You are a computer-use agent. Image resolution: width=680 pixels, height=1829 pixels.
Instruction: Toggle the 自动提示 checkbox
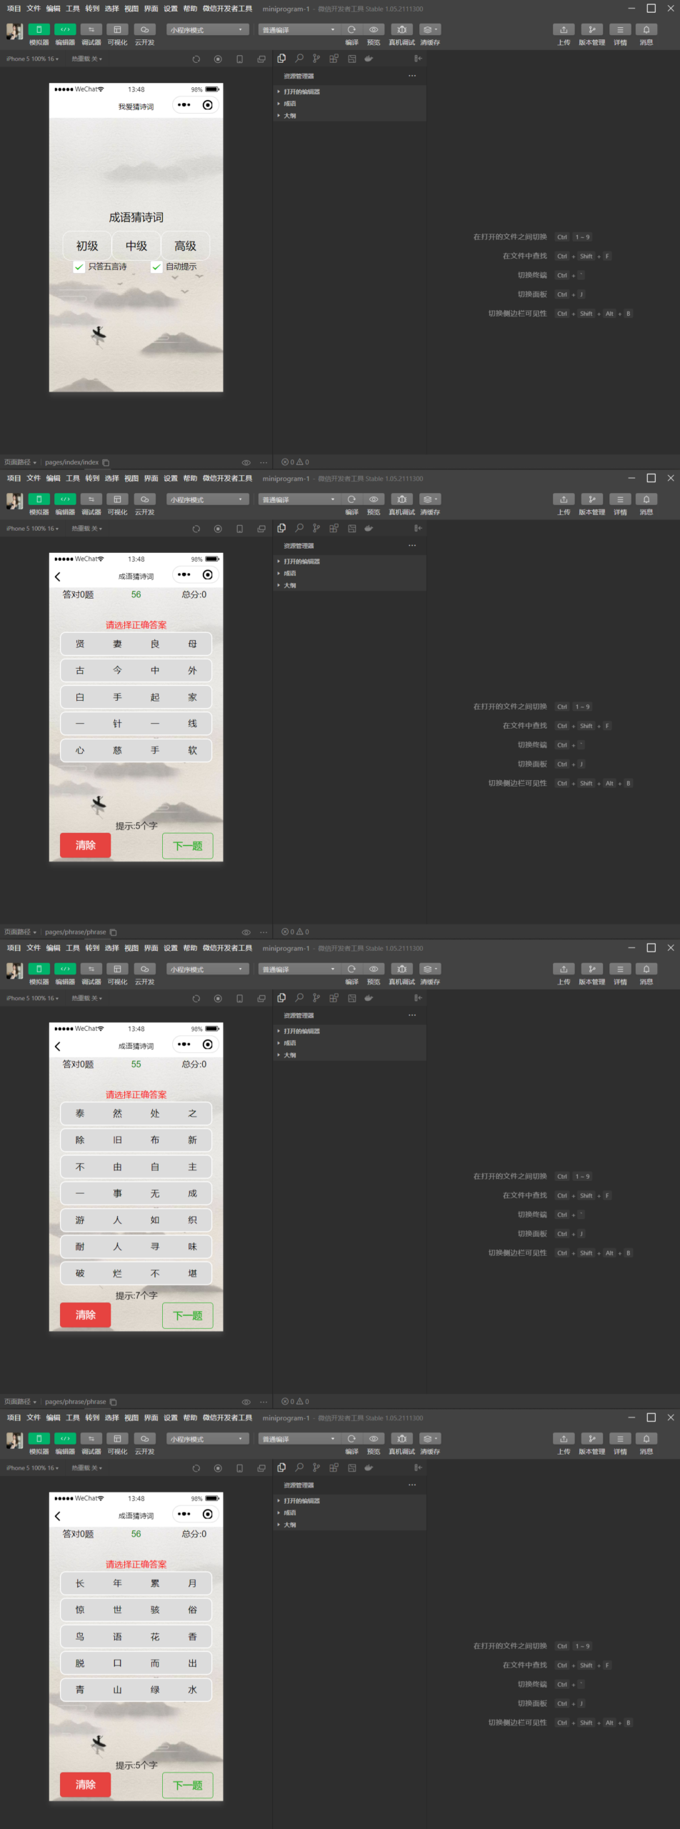coord(156,267)
